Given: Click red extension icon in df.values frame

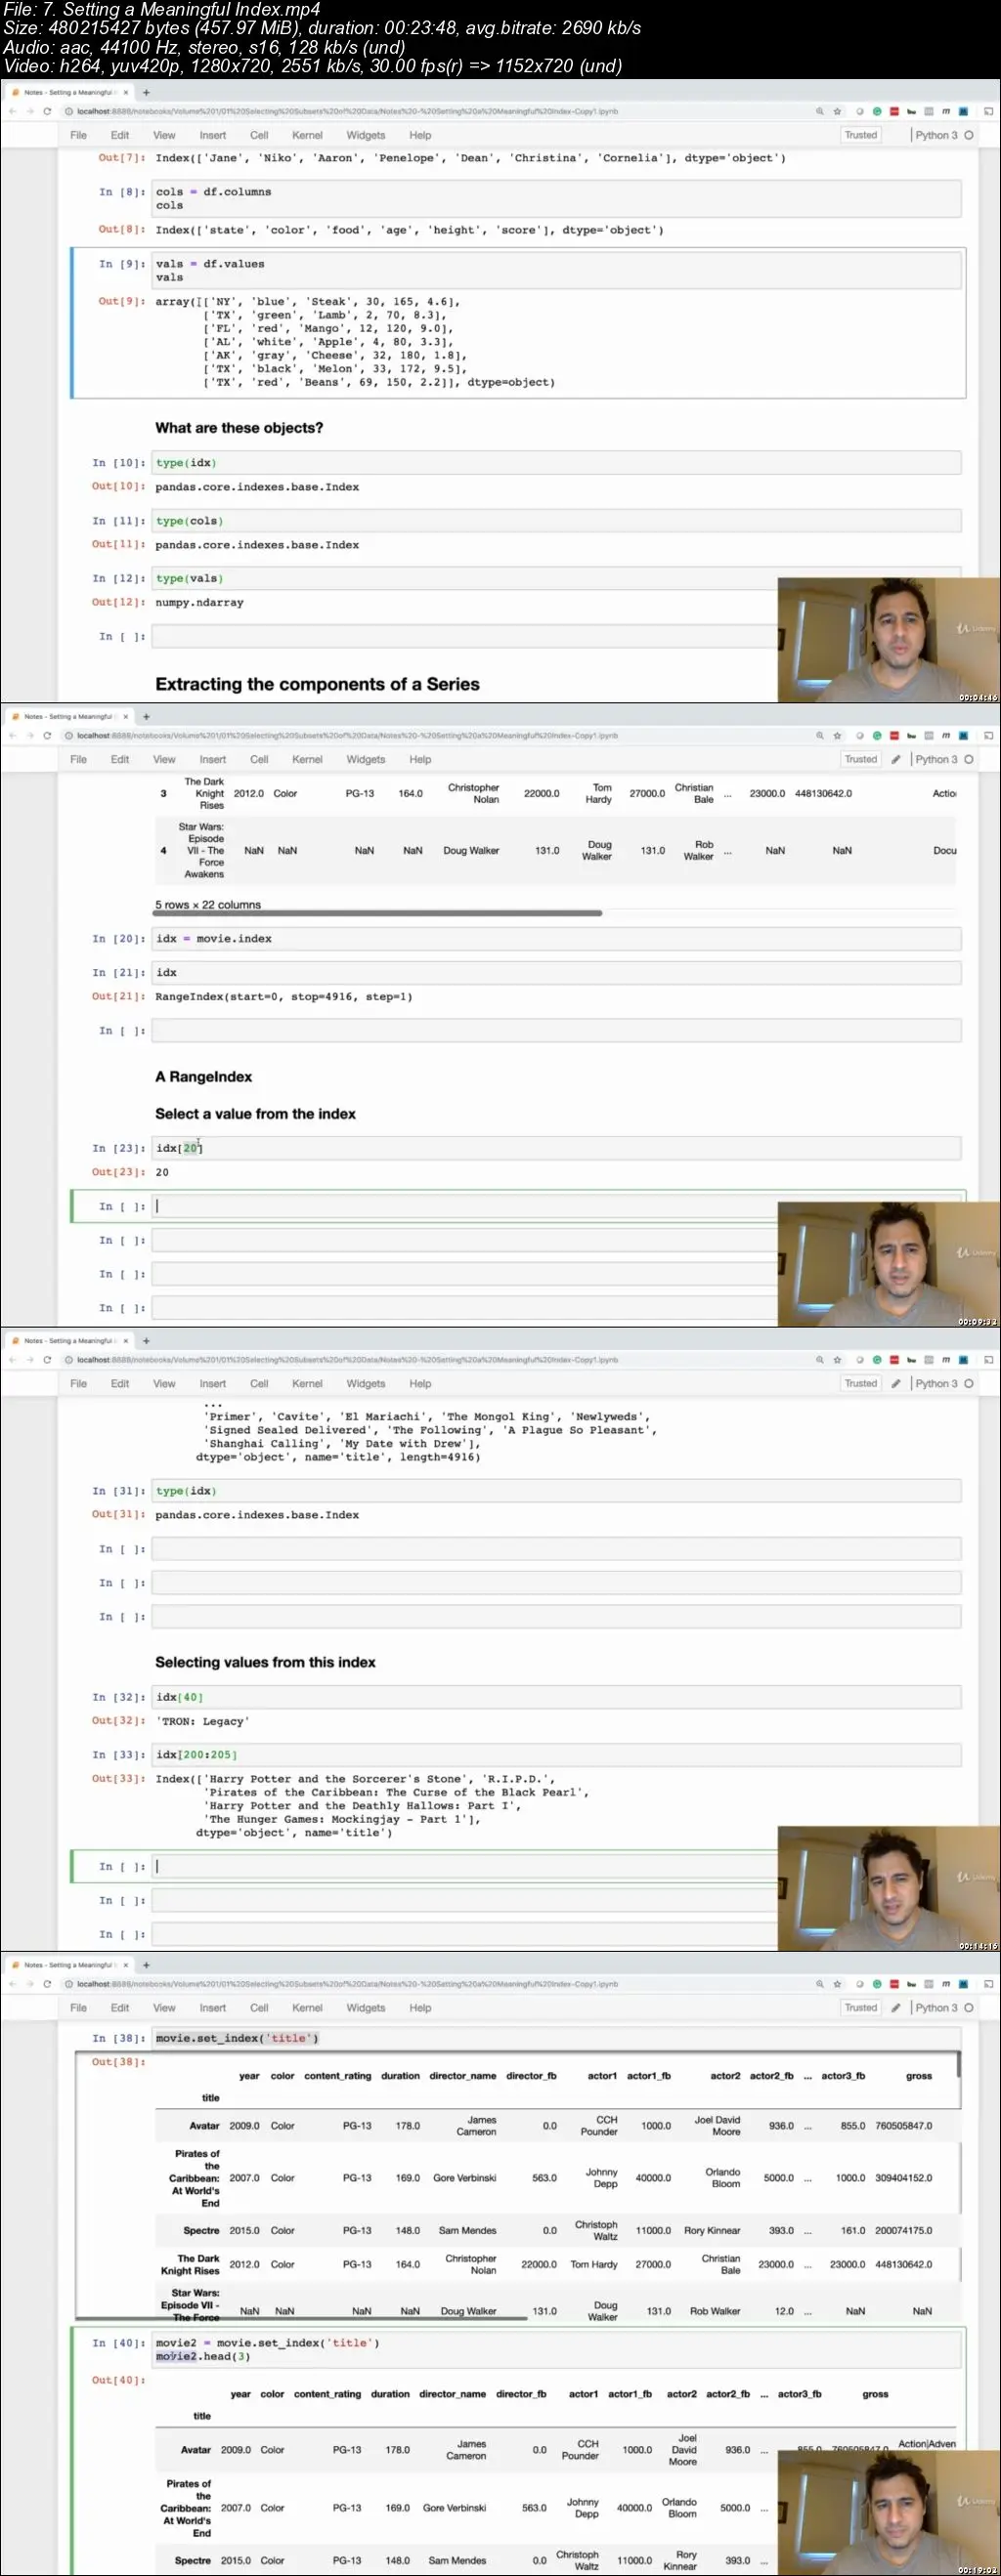Looking at the screenshot, I should pos(893,111).
